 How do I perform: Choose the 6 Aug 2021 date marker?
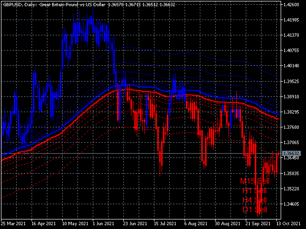click(x=195, y=223)
